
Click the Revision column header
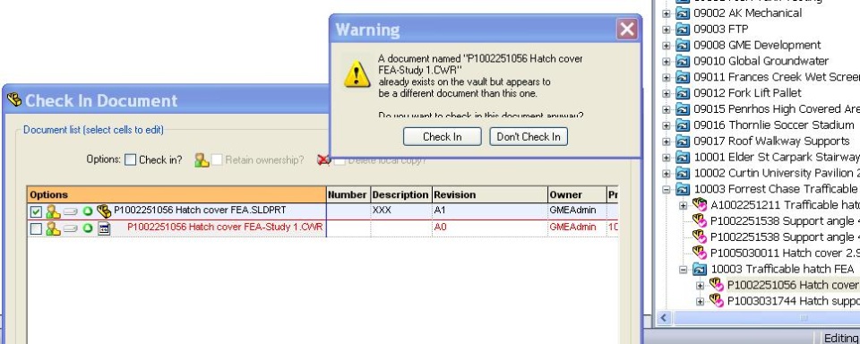tap(490, 194)
